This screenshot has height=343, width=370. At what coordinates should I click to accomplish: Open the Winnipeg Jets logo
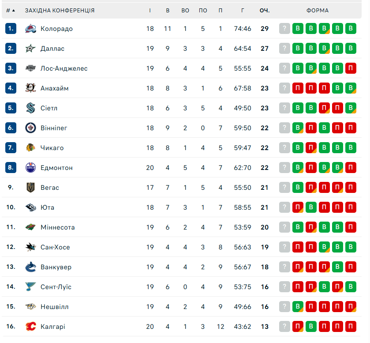pos(30,128)
